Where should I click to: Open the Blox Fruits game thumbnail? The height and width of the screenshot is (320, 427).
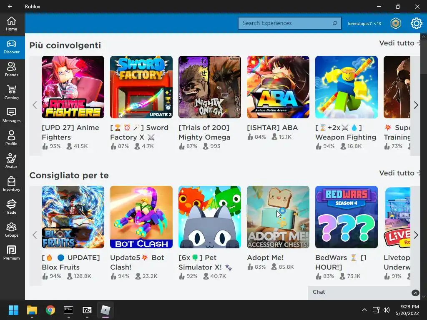point(73,217)
